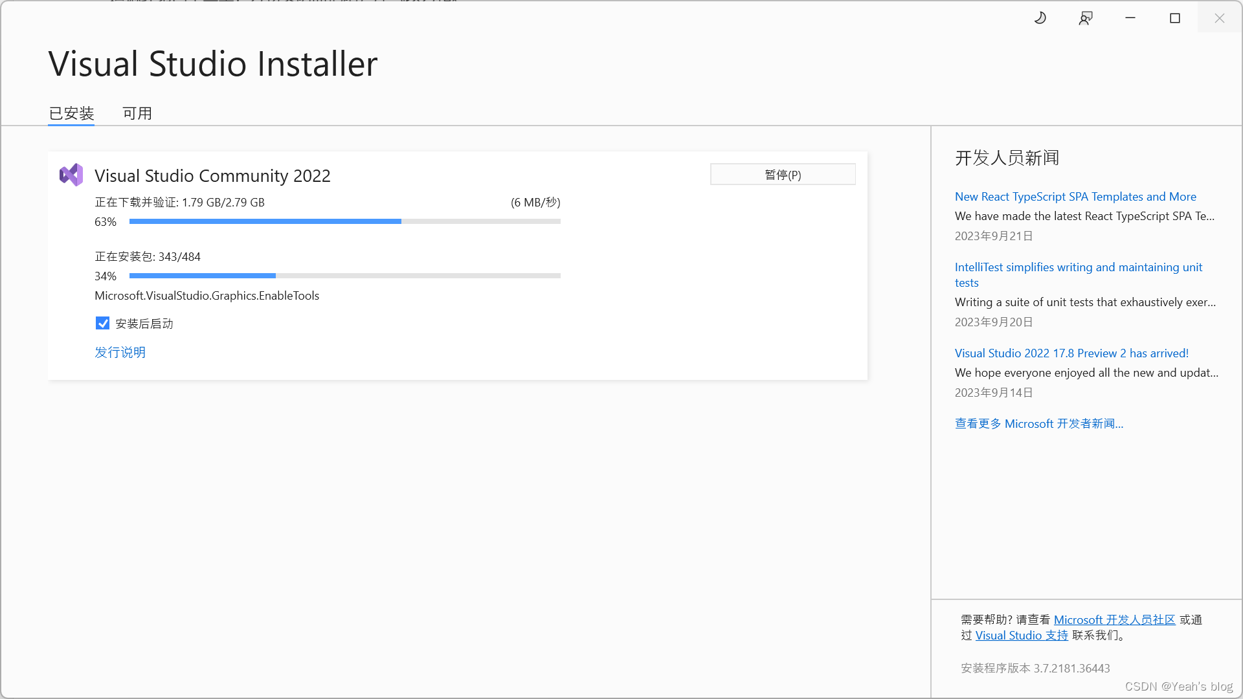1243x699 pixels.
Task: View more Microsoft 开发者新闻
Action: pyautogui.click(x=1039, y=423)
